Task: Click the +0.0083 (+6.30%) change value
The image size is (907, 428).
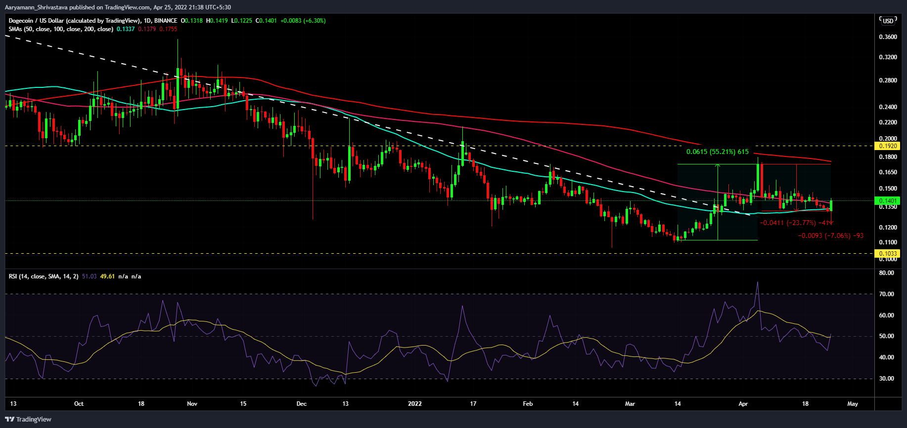Action: pyautogui.click(x=303, y=21)
